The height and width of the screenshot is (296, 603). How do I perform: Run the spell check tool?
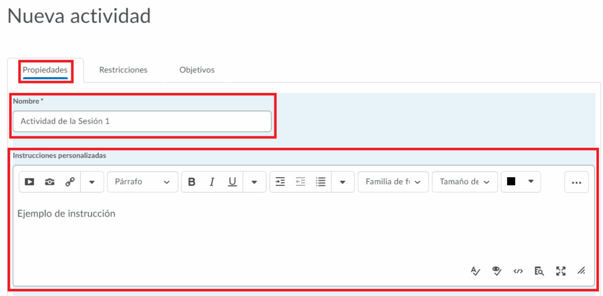(x=476, y=271)
